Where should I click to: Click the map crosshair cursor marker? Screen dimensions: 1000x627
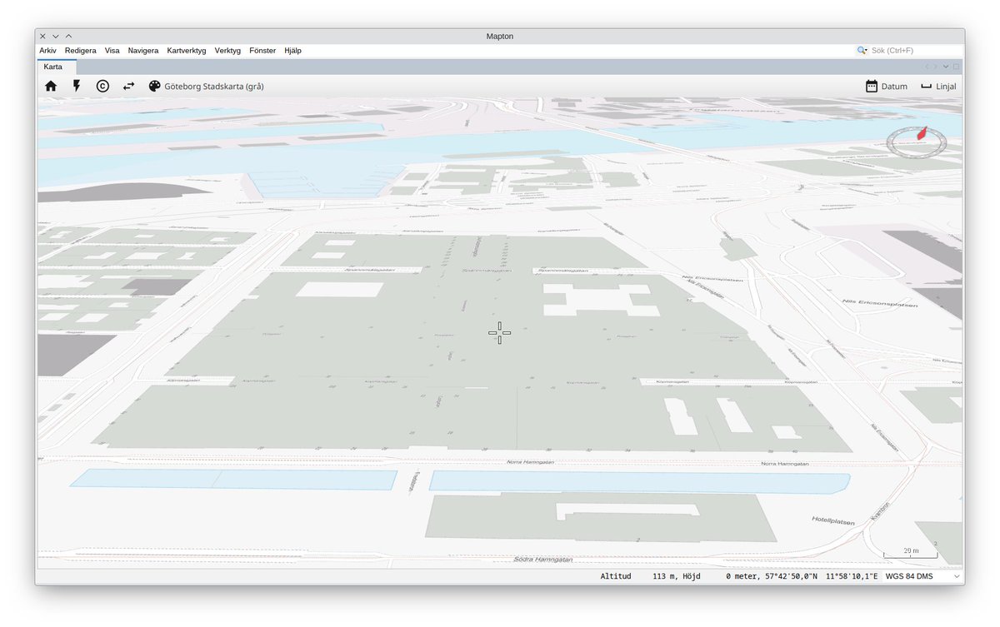500,332
